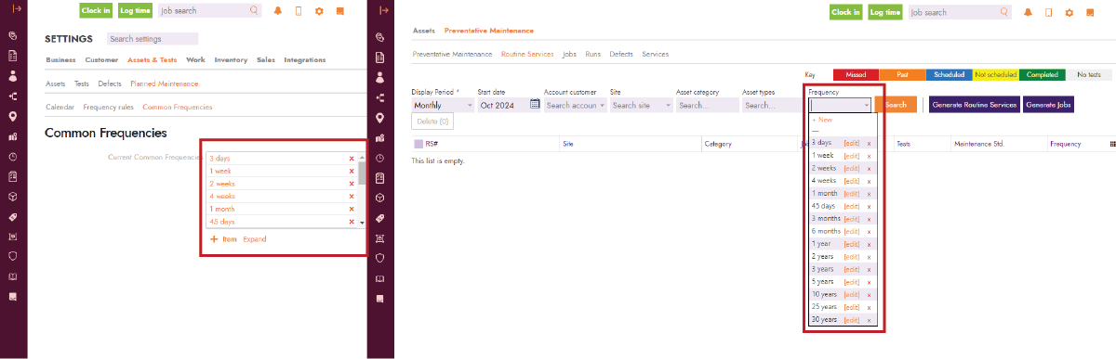Screen dimensions: 1116x359
Task: Click blue Scheduled key swatch
Action: [949, 74]
